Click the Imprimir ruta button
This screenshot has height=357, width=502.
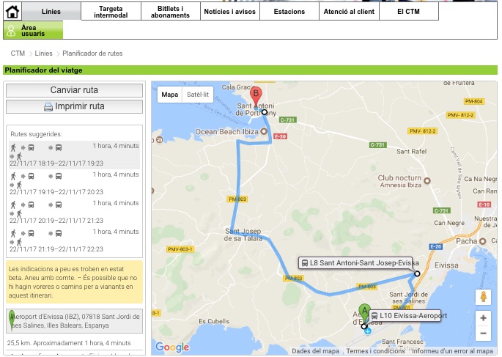pos(74,106)
